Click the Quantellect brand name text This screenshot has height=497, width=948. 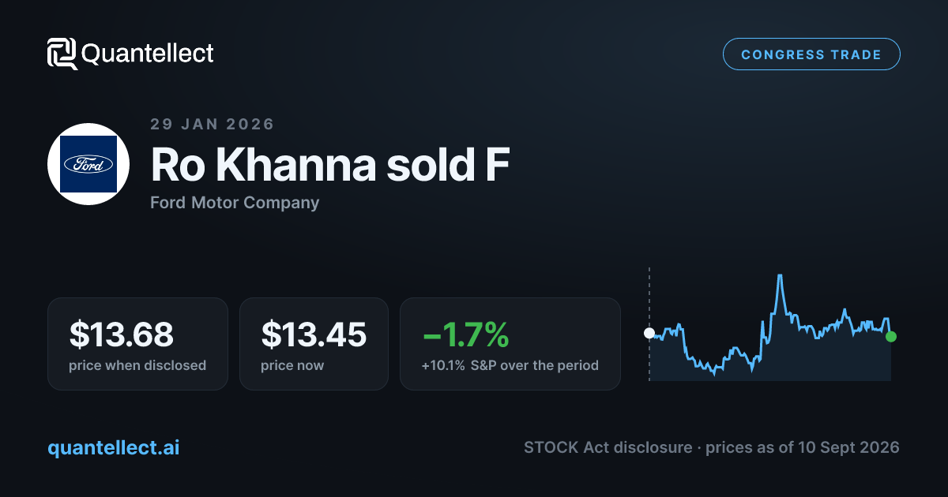(148, 54)
